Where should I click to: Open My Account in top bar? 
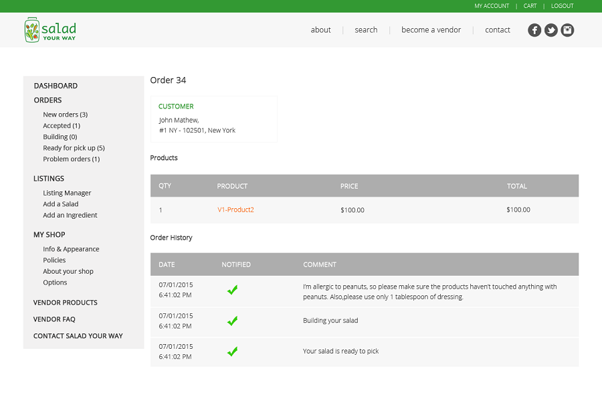point(492,6)
